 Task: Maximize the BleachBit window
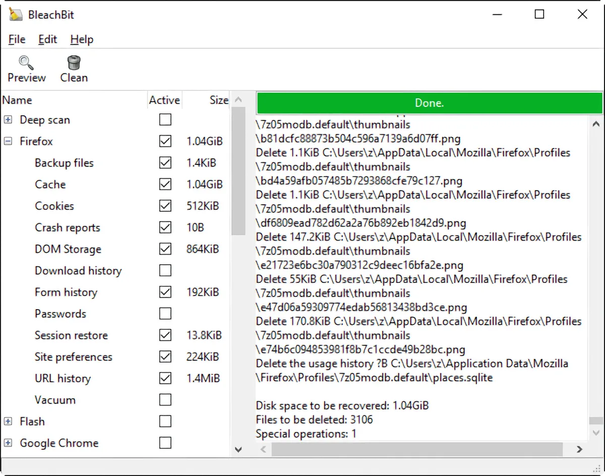[539, 15]
